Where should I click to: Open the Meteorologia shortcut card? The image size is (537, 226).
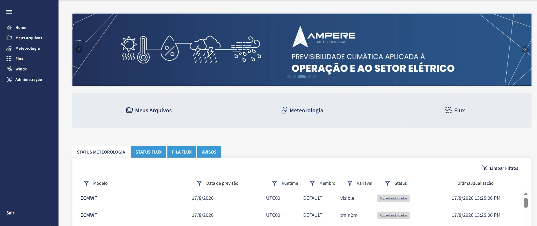click(x=302, y=110)
